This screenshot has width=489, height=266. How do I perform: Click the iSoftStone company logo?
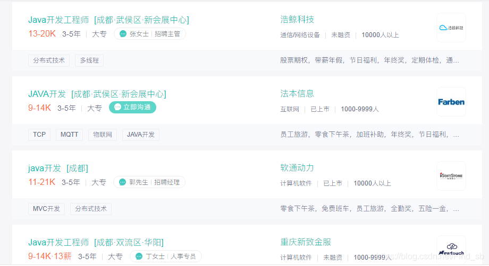pyautogui.click(x=451, y=176)
